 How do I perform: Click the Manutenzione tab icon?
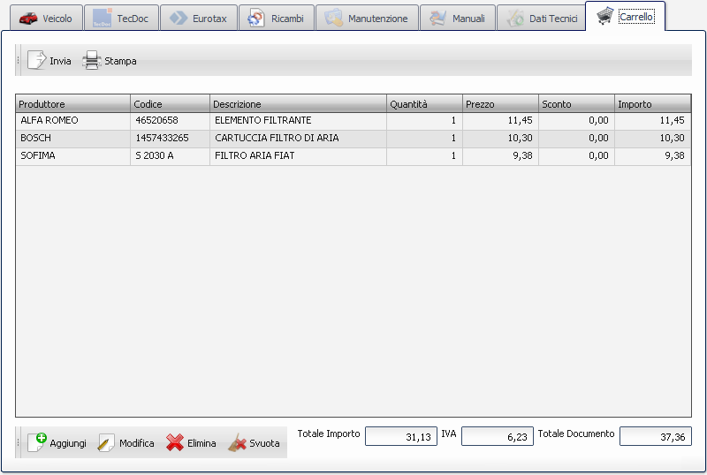pyautogui.click(x=334, y=19)
